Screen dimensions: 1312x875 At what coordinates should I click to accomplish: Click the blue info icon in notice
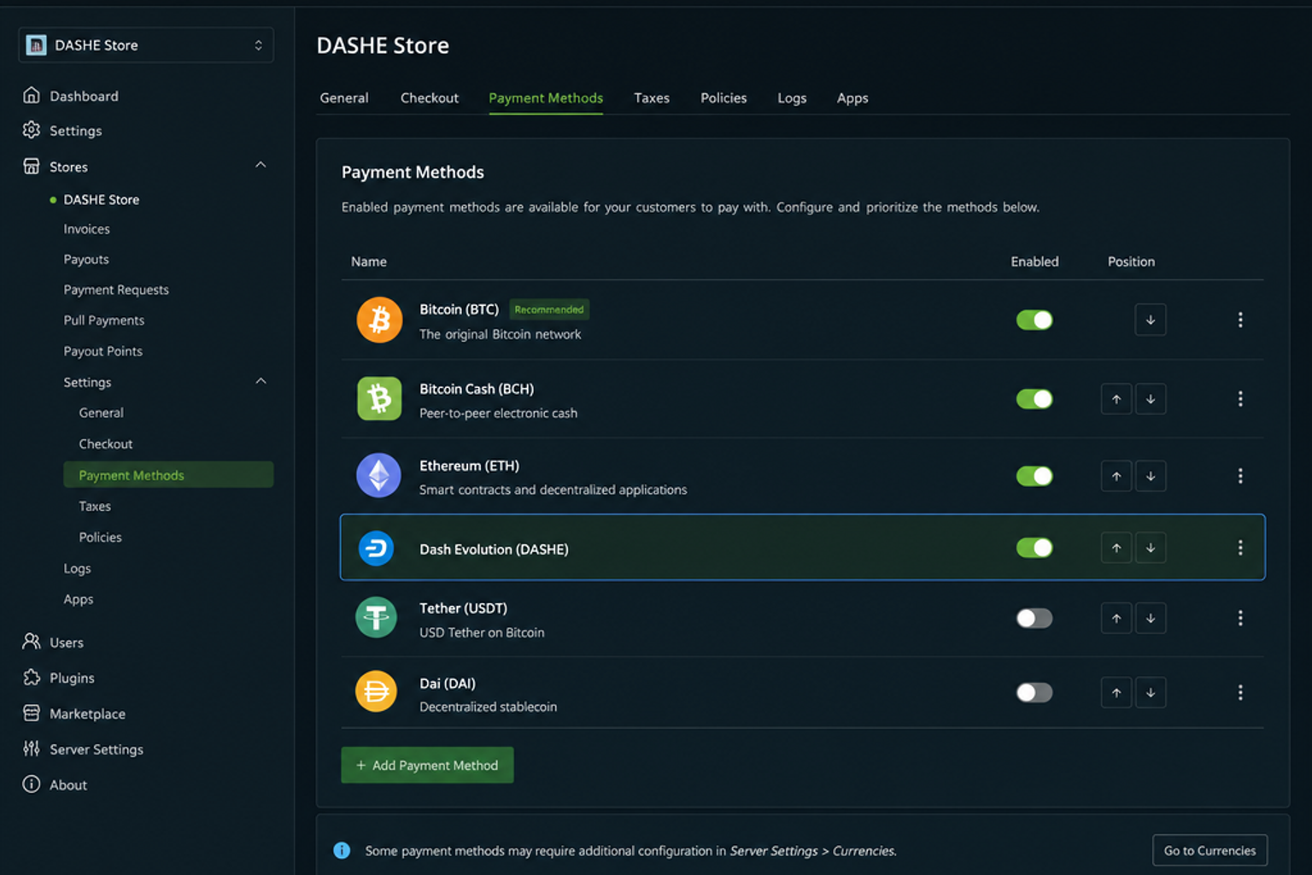[342, 850]
